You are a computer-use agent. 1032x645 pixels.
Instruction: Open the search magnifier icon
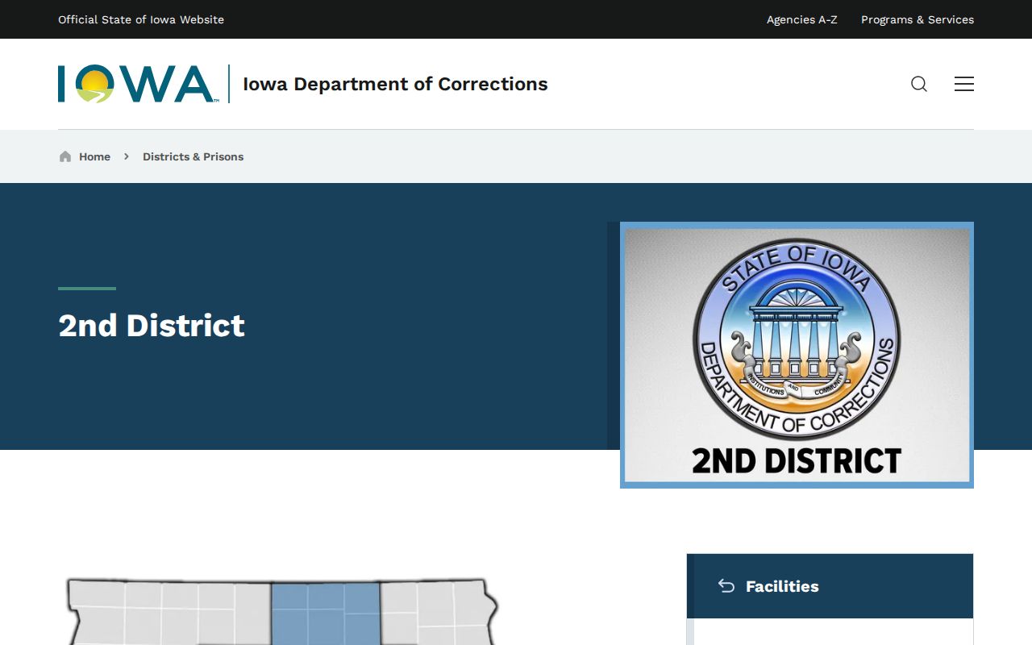919,84
